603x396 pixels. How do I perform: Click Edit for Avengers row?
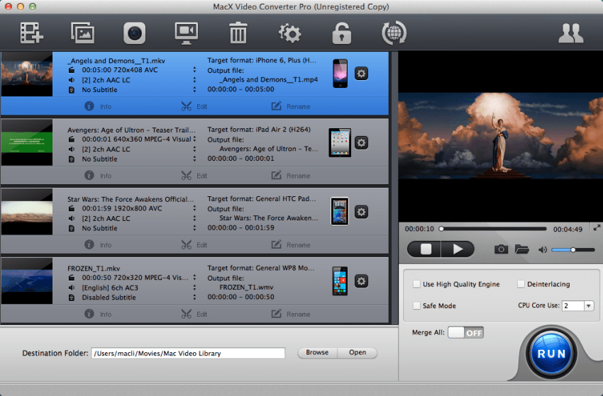click(x=194, y=176)
